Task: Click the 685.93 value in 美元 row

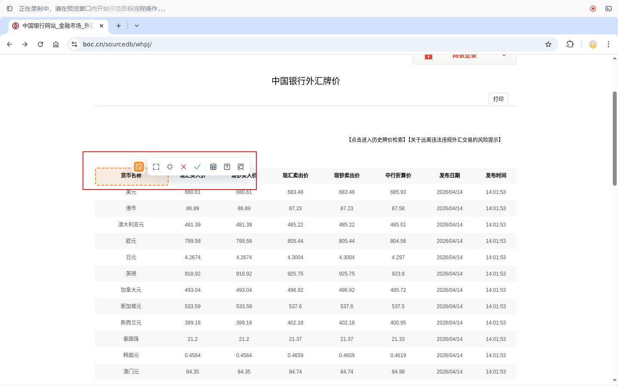Action: click(398, 192)
